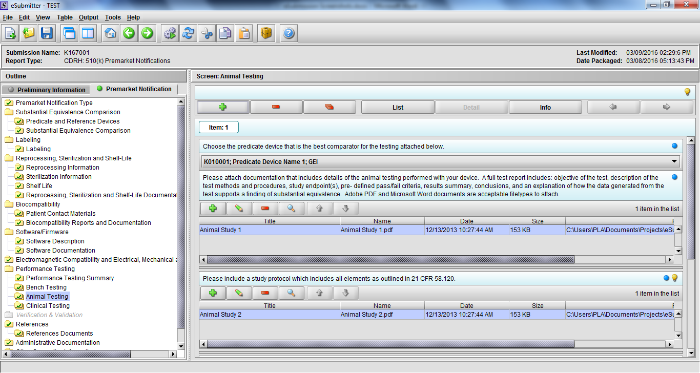Click the pencil edit icon in study protocol section
Screen dimensions: 700x373
point(239,293)
